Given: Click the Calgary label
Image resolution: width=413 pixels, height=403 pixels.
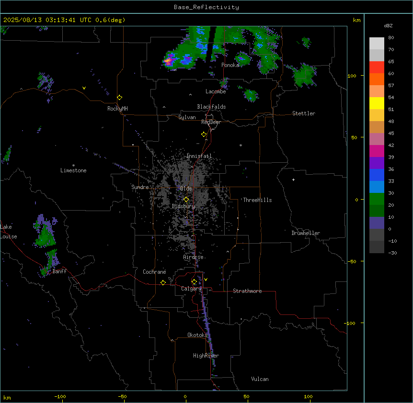Looking at the screenshot, I should (x=192, y=289).
